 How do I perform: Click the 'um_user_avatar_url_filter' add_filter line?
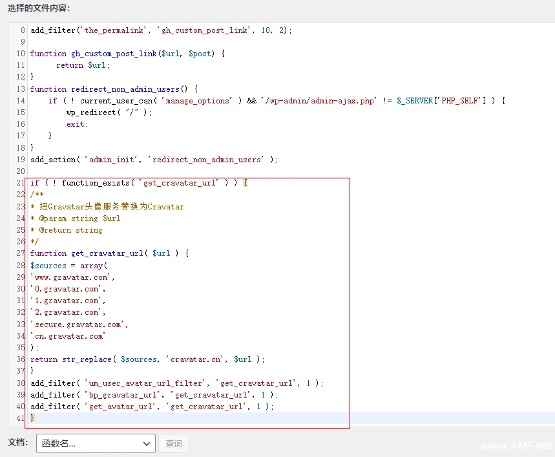[176, 383]
